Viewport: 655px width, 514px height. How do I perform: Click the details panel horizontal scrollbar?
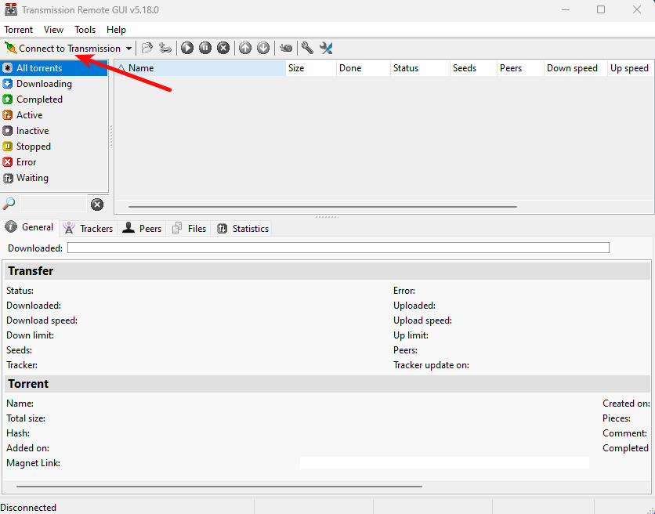219,487
